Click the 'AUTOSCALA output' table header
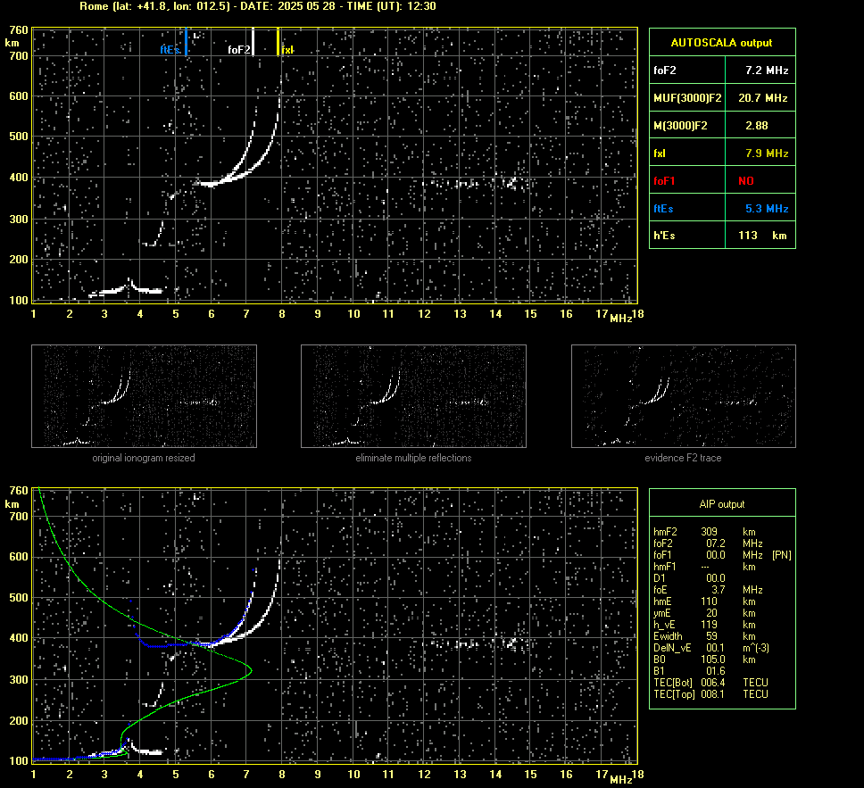Screen dimensions: 864x788 [722, 43]
